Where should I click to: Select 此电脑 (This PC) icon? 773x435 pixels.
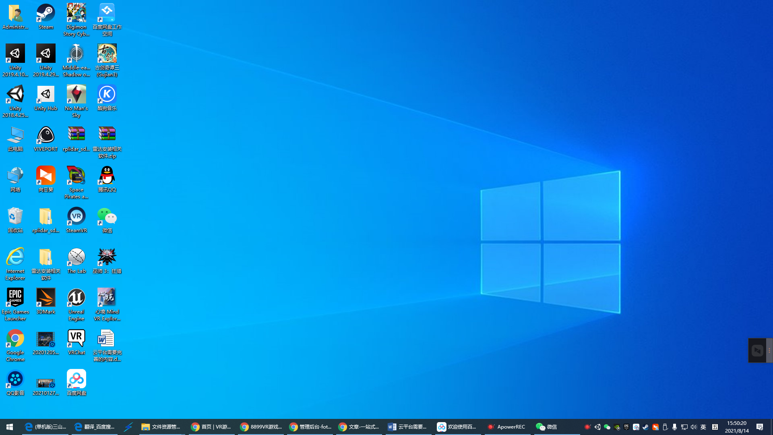pos(15,139)
